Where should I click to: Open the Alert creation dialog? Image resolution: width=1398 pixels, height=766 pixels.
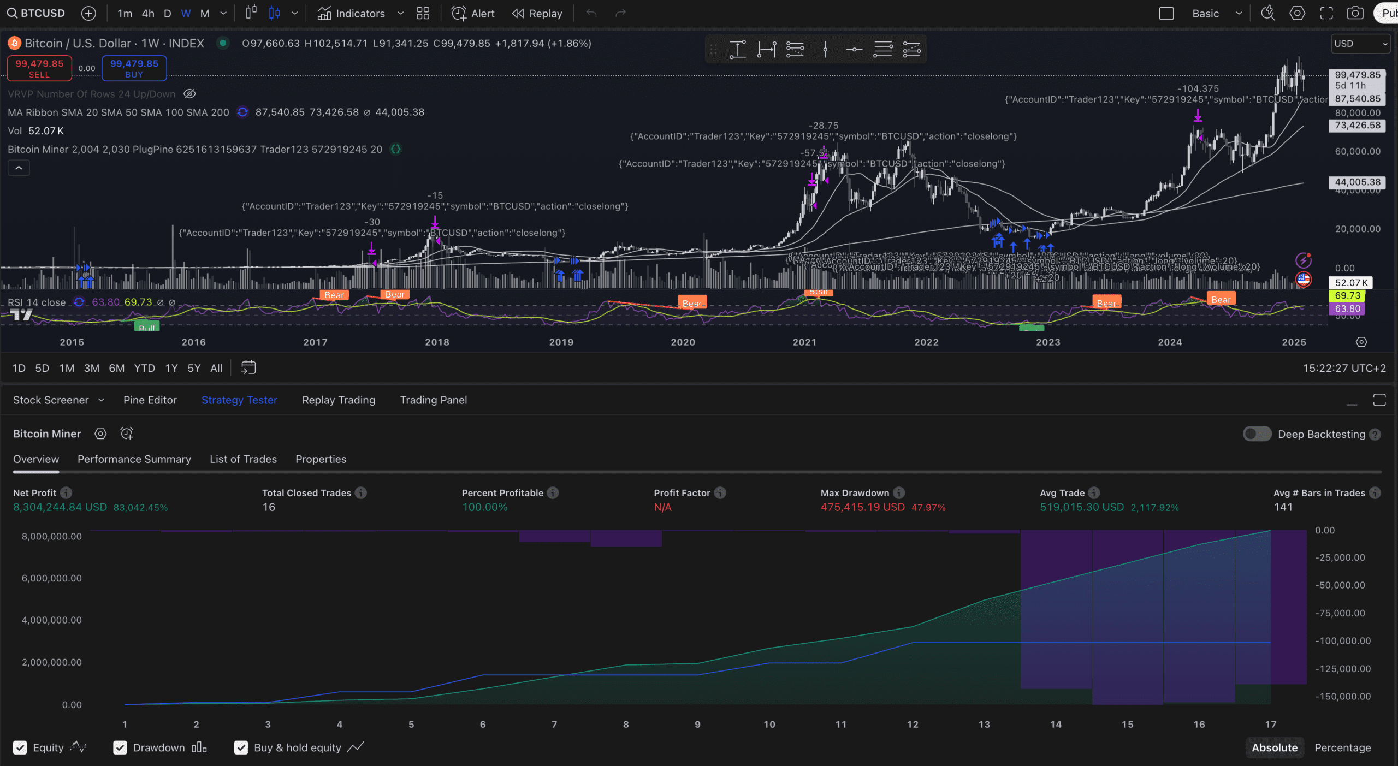pos(472,13)
